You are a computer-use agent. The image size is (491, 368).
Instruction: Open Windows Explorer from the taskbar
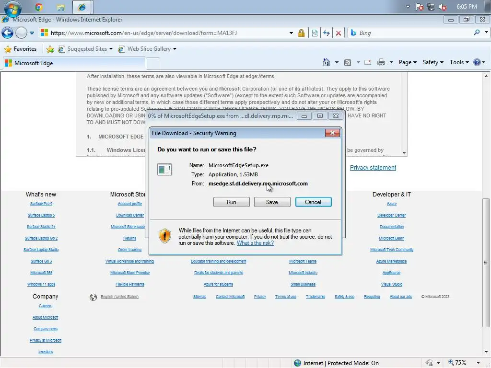click(61, 7)
